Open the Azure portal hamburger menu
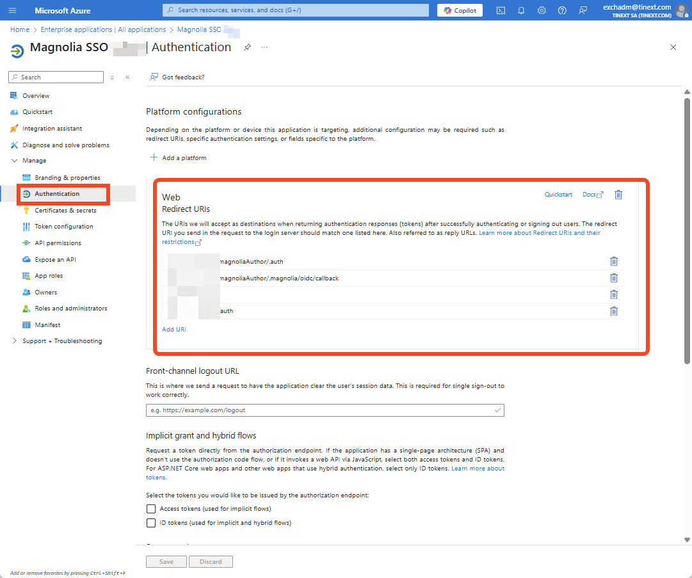The width and height of the screenshot is (692, 578). (x=12, y=10)
